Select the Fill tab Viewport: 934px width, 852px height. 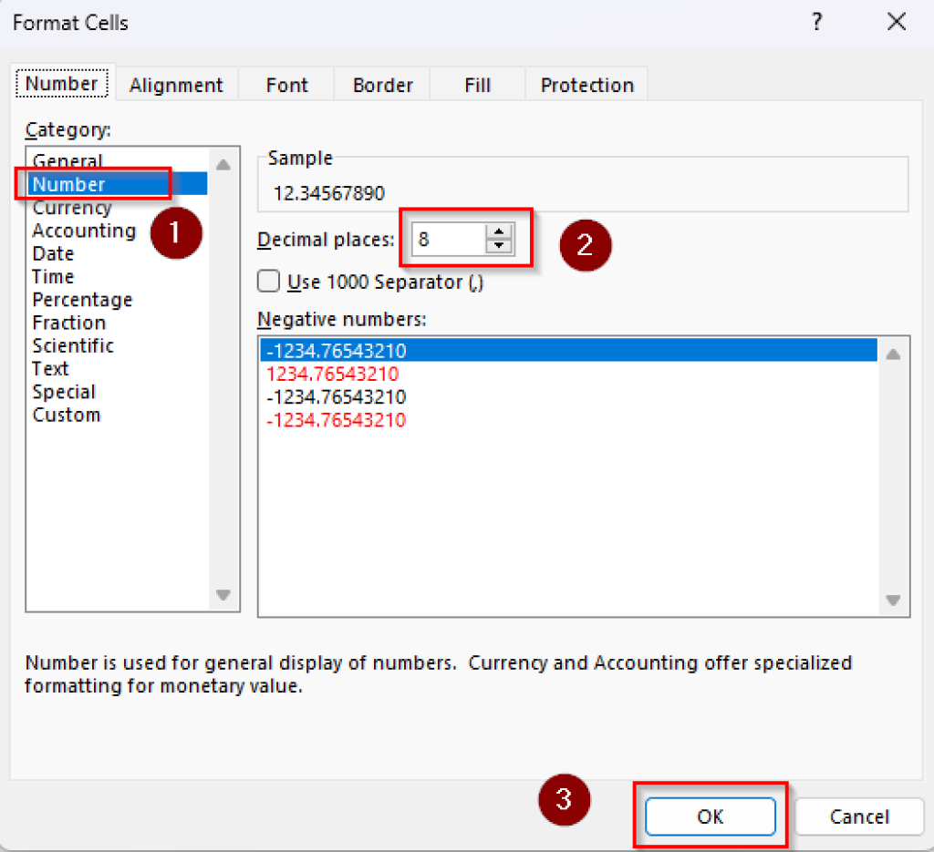pos(477,84)
